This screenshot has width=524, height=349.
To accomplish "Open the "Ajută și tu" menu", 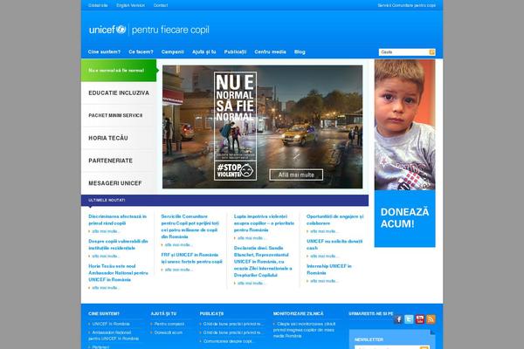I will [203, 51].
